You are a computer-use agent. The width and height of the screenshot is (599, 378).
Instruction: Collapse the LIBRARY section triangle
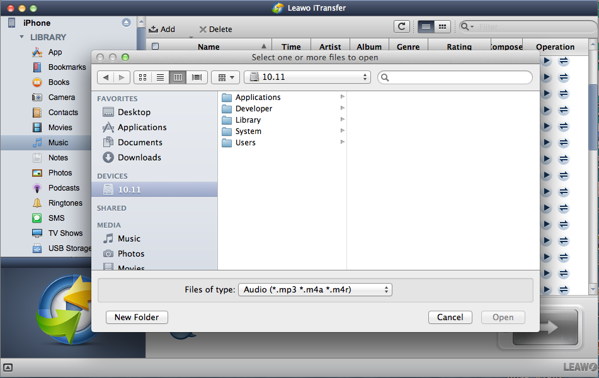pyautogui.click(x=22, y=37)
